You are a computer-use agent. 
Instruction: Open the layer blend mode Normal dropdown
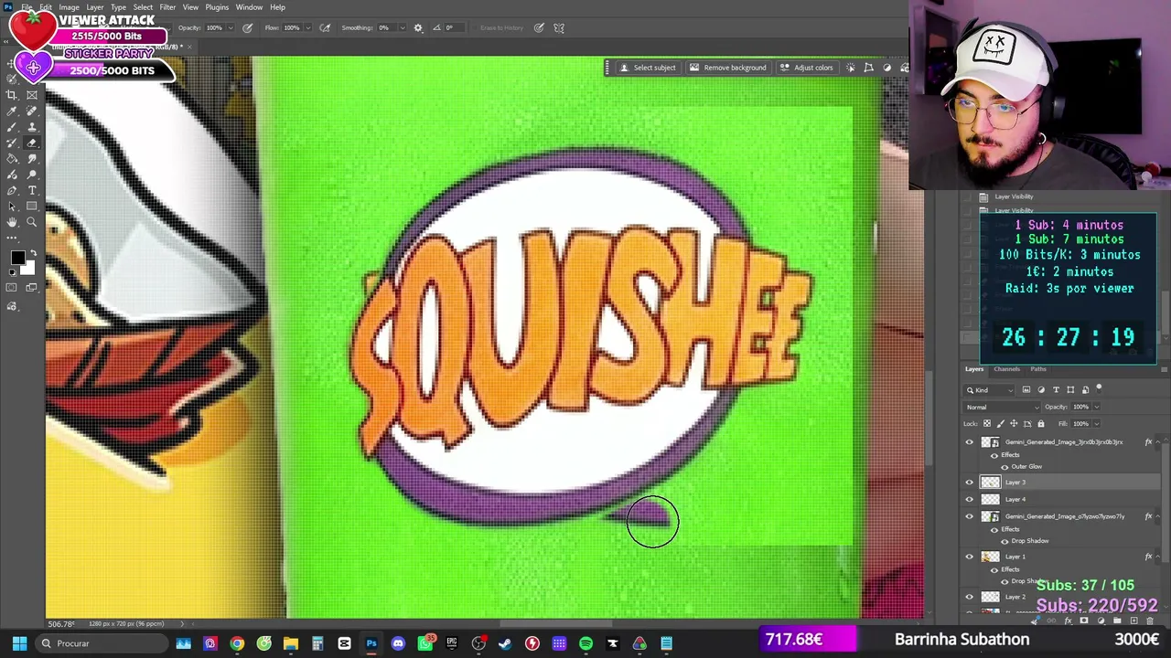[1001, 407]
